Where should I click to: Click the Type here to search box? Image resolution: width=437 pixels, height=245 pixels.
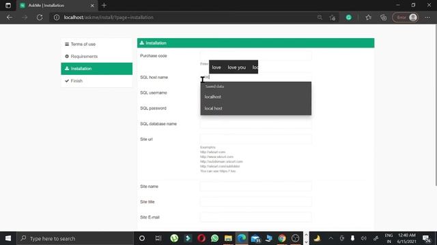pos(75,238)
